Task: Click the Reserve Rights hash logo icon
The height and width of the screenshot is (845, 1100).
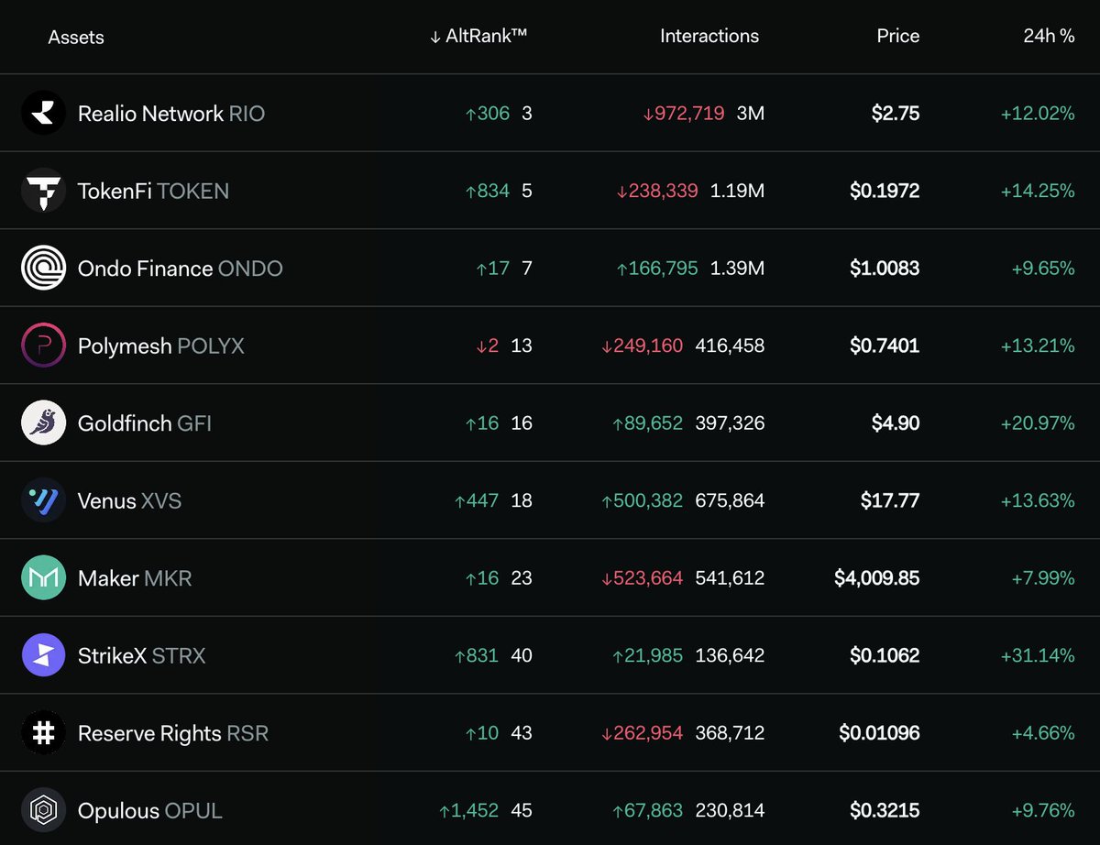Action: coord(43,733)
